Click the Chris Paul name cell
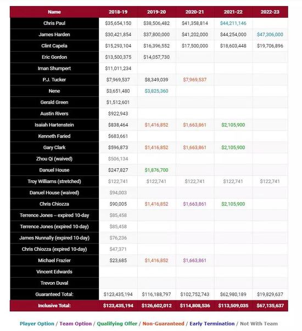The height and width of the screenshot is (331, 302). pos(54,23)
